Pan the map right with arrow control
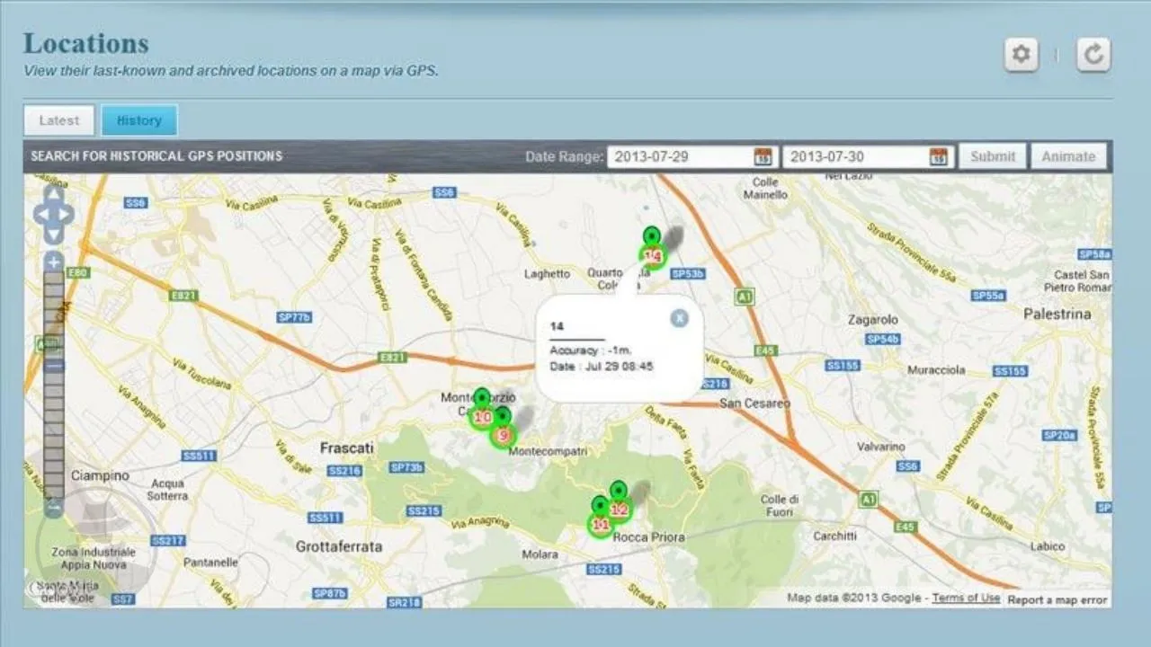The image size is (1151, 647). (x=67, y=214)
